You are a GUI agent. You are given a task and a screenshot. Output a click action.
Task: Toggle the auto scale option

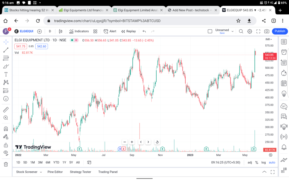coord(272,163)
